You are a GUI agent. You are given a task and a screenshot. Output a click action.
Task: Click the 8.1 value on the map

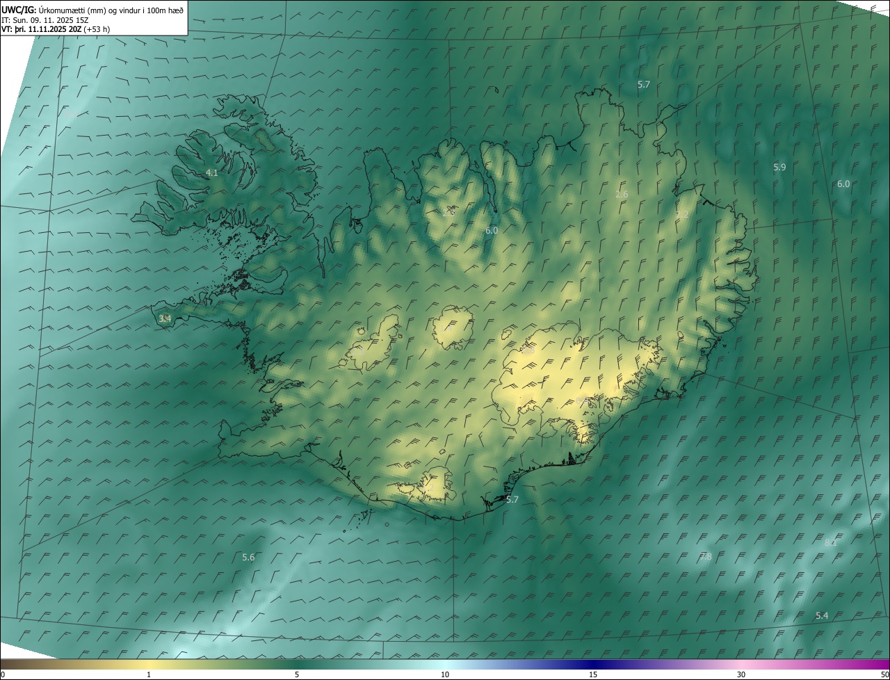(x=830, y=542)
